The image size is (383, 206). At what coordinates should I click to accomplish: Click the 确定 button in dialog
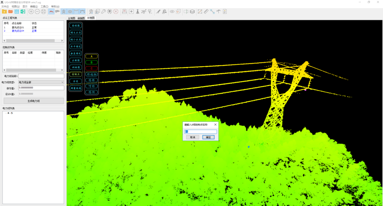[x=208, y=137]
